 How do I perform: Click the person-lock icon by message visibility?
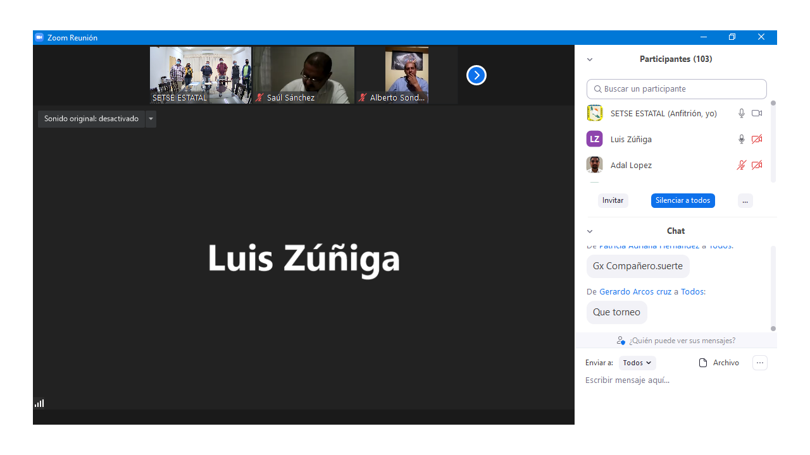(x=621, y=341)
